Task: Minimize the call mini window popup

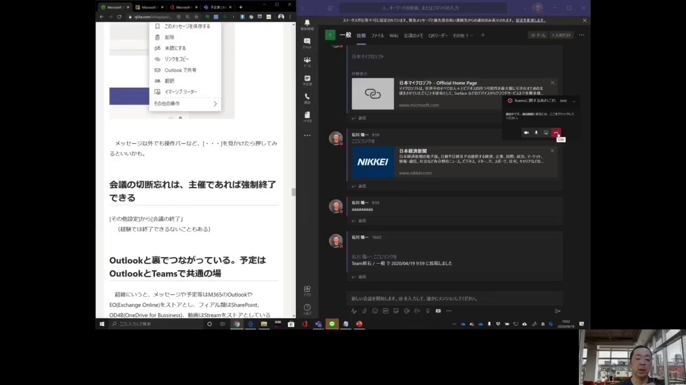Action: (573, 101)
